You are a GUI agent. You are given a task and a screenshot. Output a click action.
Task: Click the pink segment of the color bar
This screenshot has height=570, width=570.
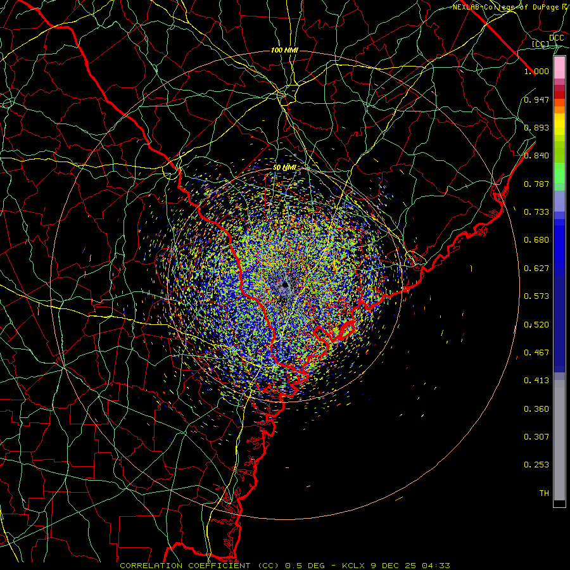click(x=559, y=68)
